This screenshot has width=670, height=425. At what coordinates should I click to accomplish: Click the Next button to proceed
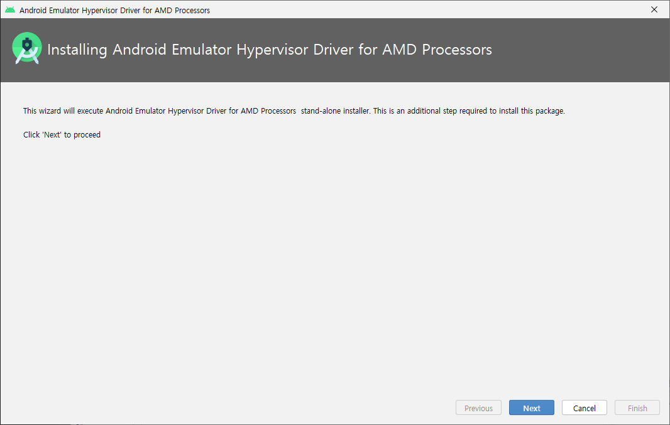(532, 408)
